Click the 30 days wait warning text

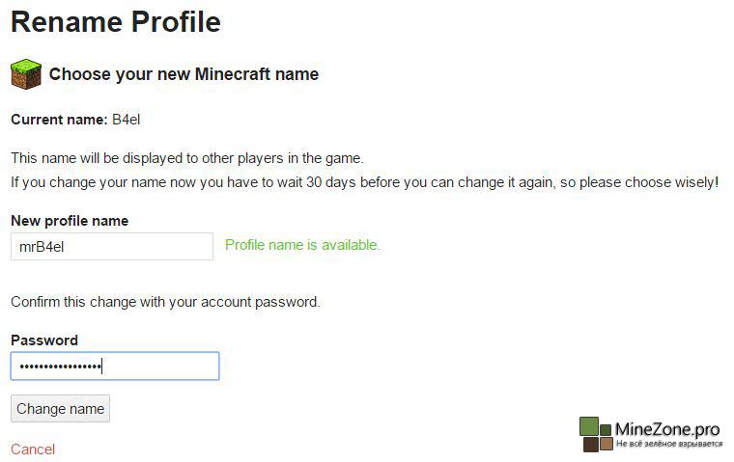tap(364, 182)
